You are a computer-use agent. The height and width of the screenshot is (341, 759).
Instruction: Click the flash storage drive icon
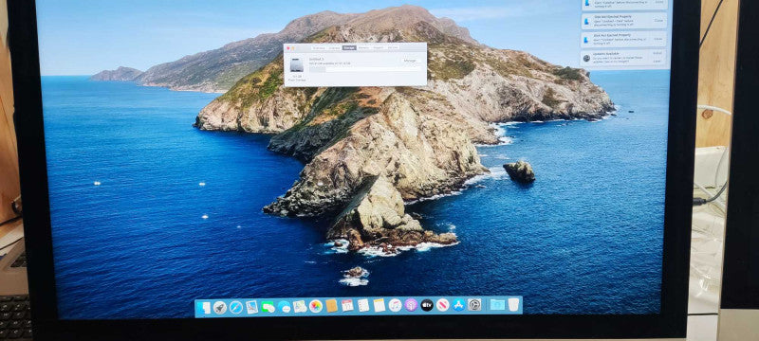point(297,65)
